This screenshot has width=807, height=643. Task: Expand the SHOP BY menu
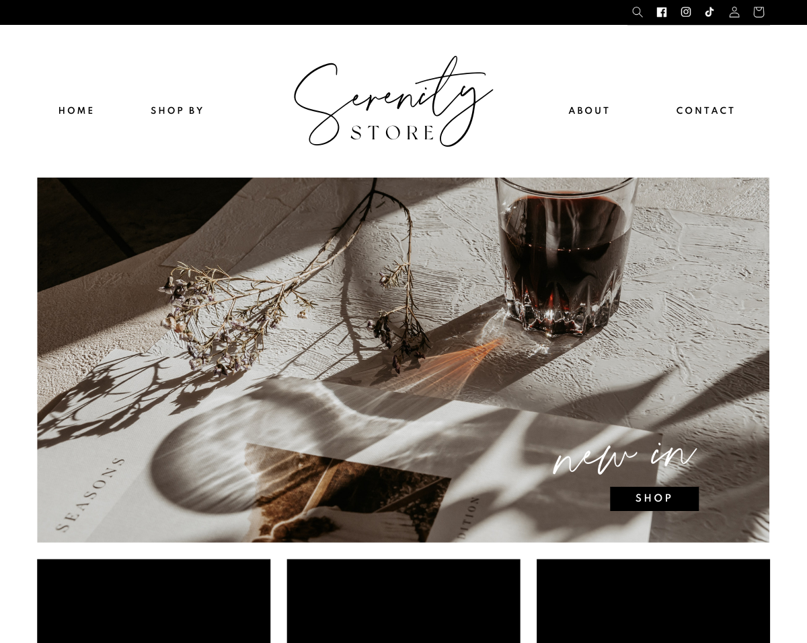click(x=178, y=110)
